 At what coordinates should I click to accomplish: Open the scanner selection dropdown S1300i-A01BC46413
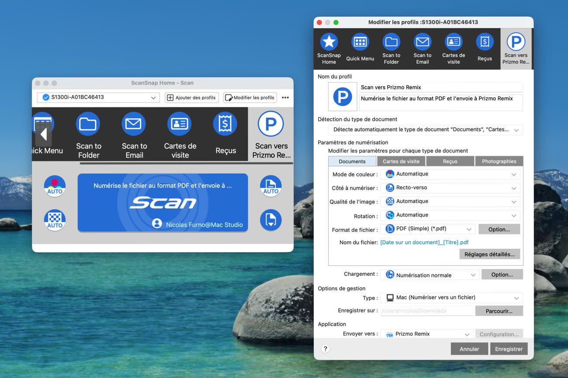(98, 98)
